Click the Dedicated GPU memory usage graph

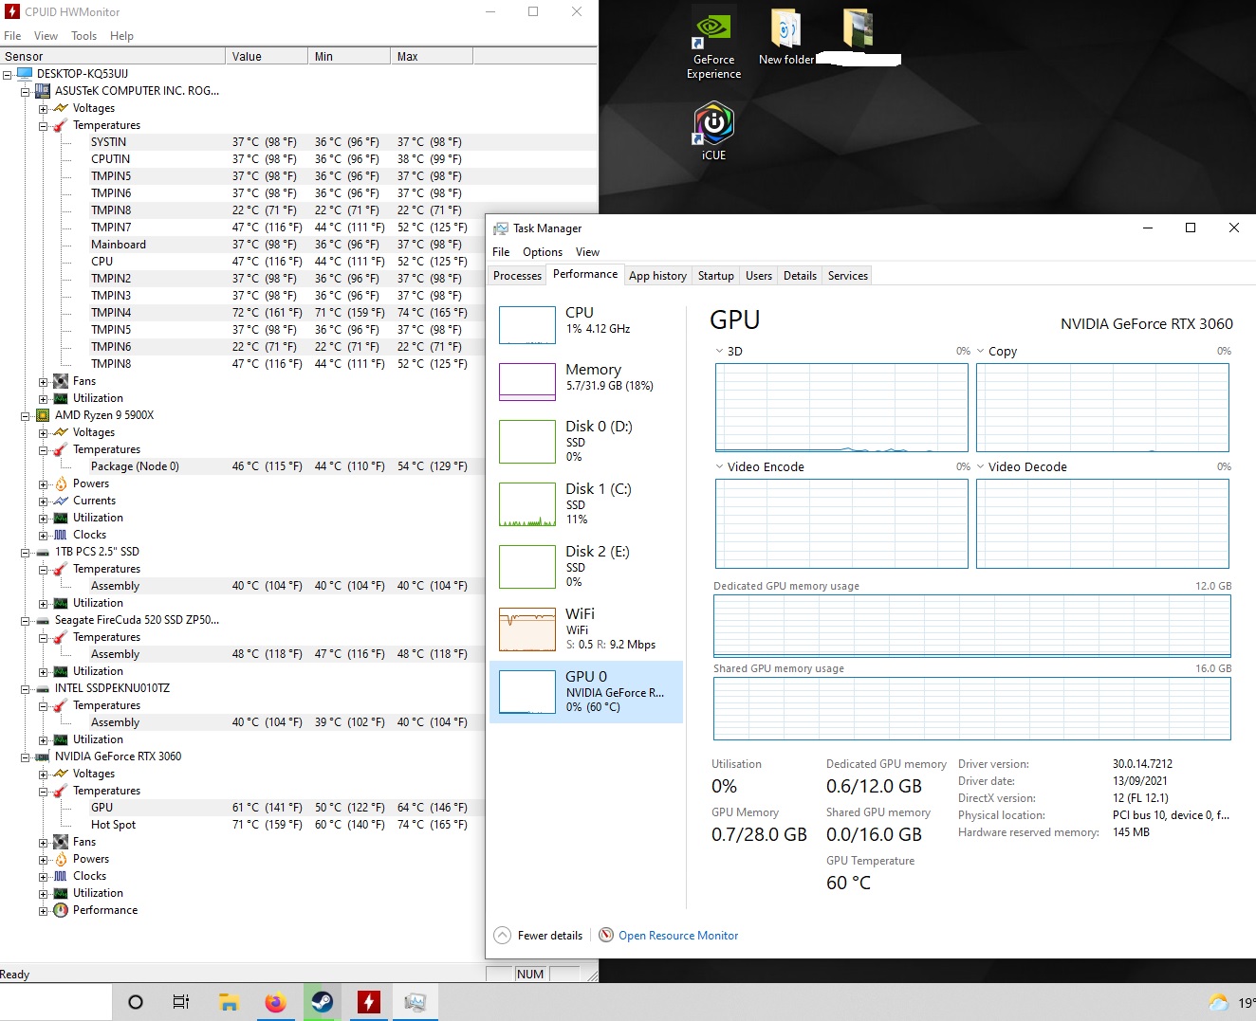(972, 626)
